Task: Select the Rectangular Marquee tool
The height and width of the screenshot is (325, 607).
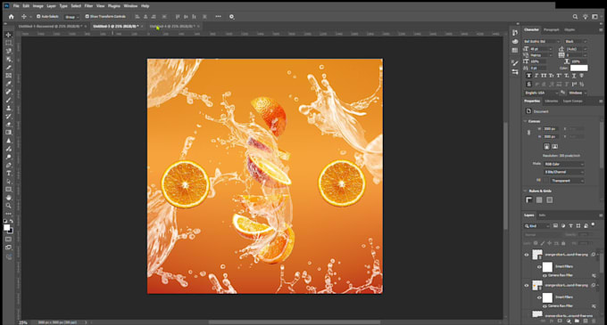Action: click(x=9, y=43)
